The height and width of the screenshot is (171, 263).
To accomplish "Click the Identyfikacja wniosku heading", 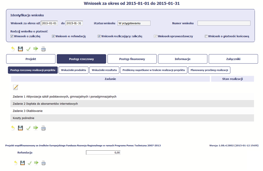I will pyautogui.click(x=27, y=15).
